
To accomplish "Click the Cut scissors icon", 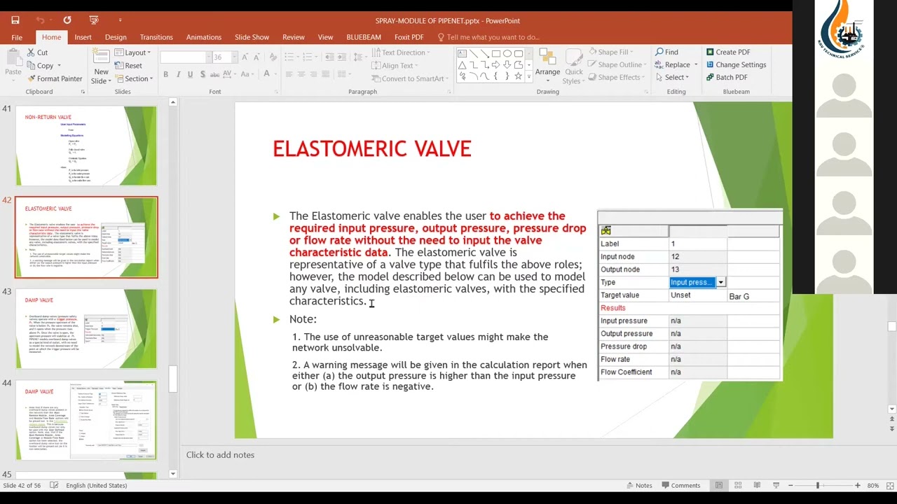I will [x=32, y=52].
